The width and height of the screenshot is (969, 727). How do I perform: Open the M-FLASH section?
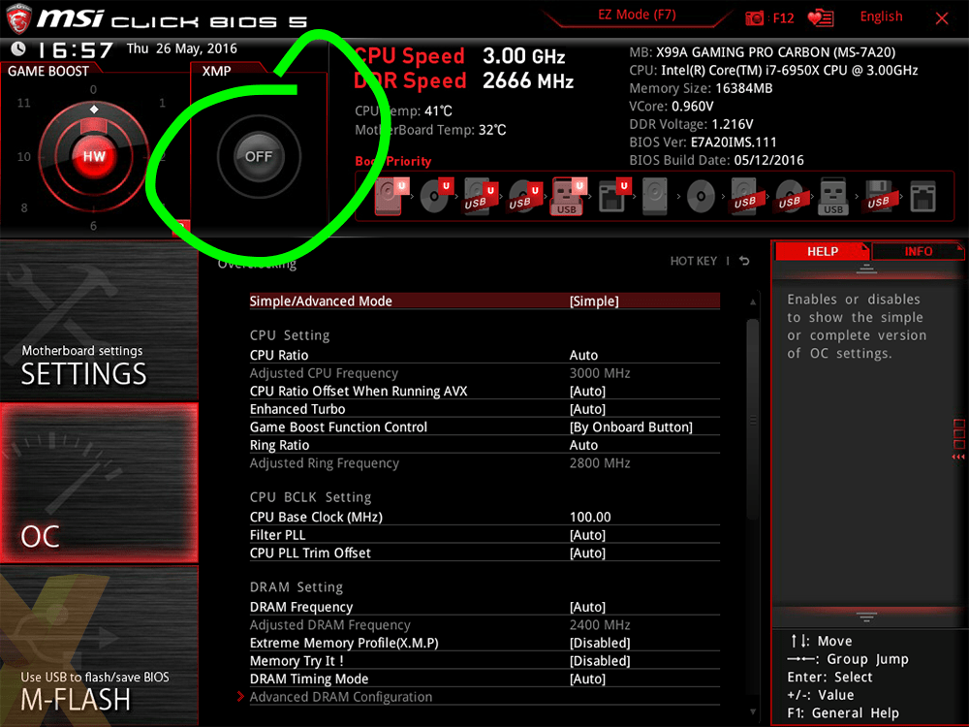99,646
